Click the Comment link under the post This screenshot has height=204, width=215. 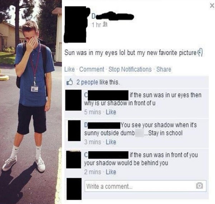pos(92,69)
